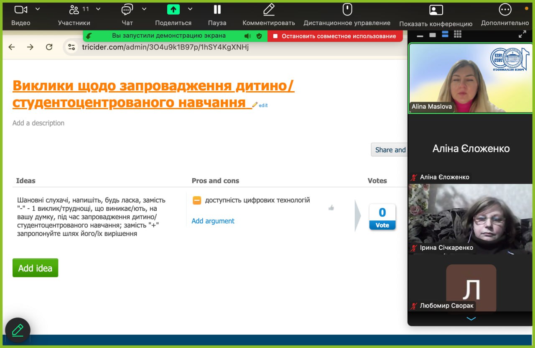Open the Дополнительно more options menu

tap(505, 9)
